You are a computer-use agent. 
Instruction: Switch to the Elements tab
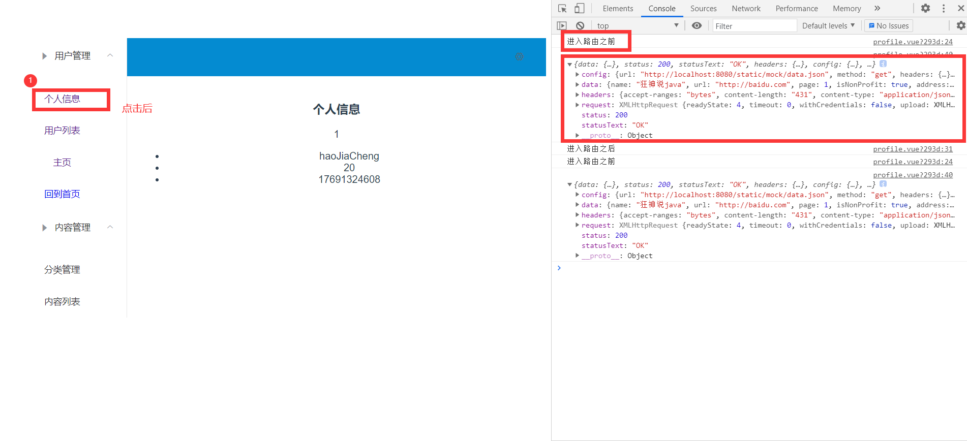pyautogui.click(x=618, y=9)
